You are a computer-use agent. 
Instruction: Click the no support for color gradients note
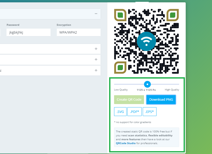[x=133, y=122]
